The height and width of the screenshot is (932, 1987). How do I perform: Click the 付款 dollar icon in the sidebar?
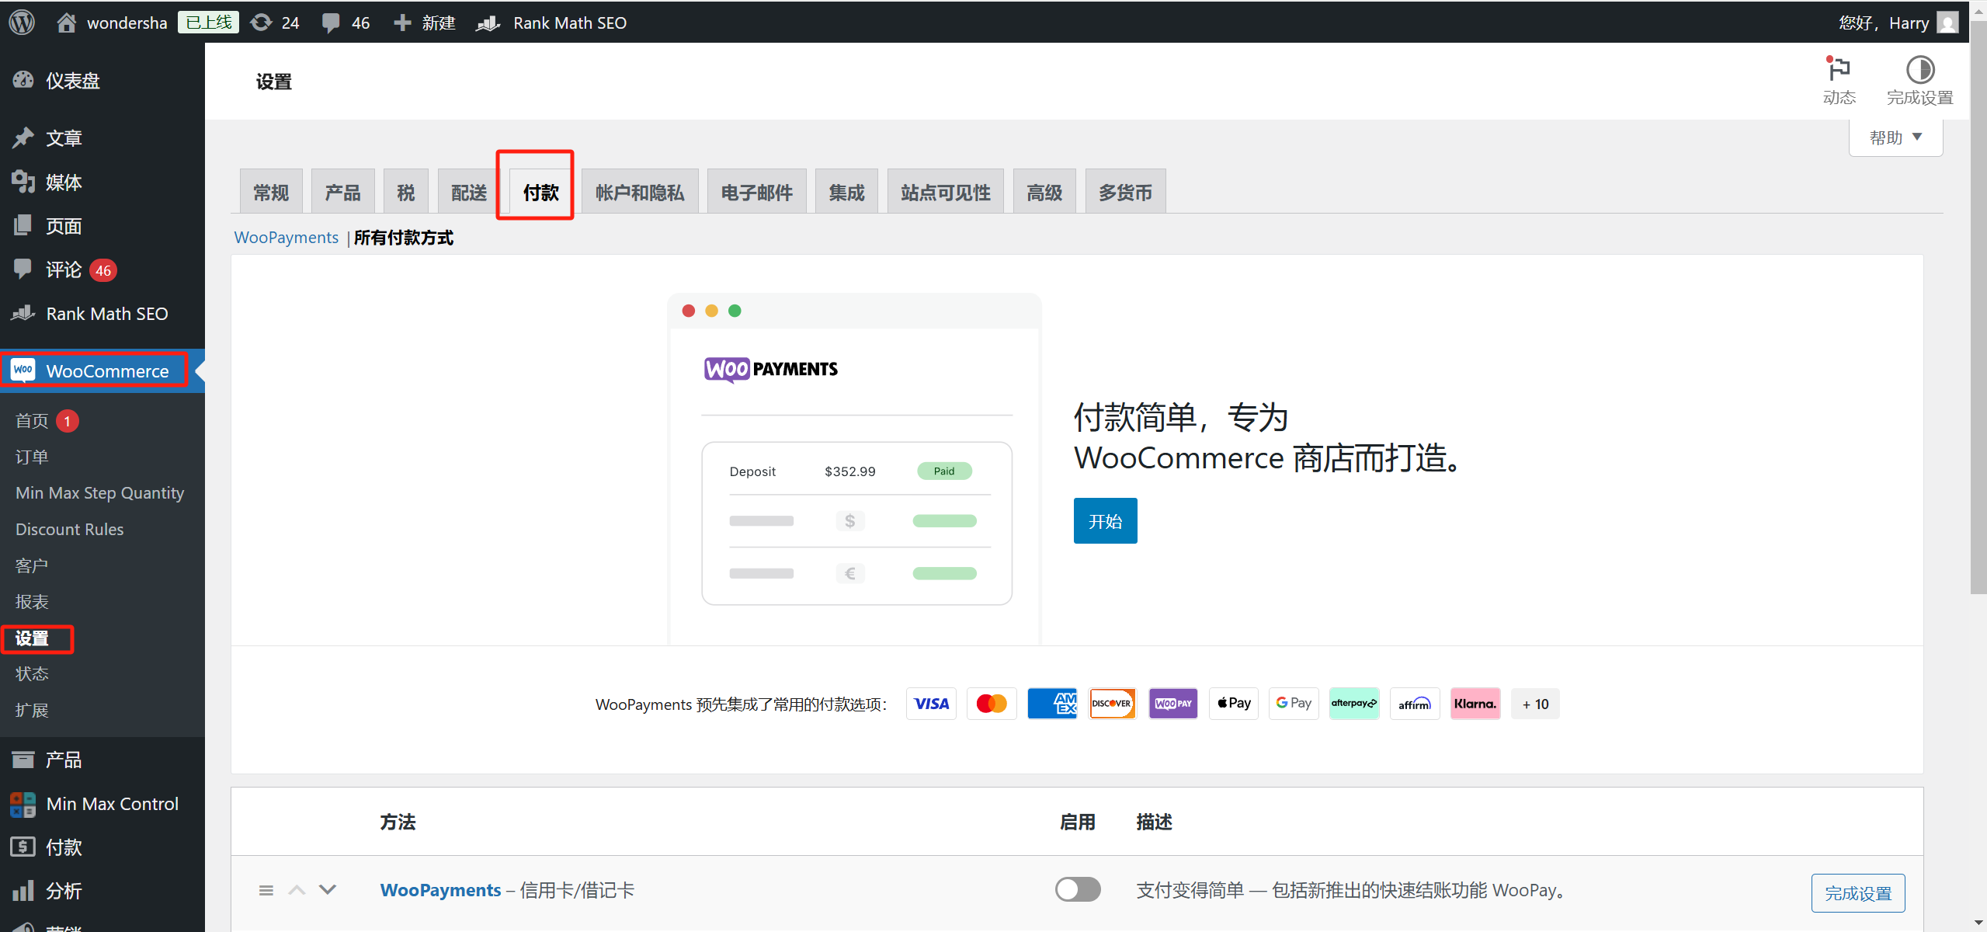point(23,847)
